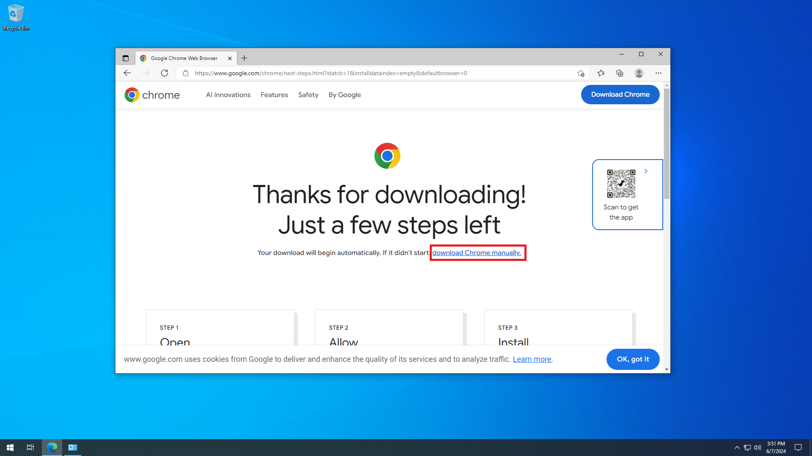The width and height of the screenshot is (812, 456).
Task: Close the Google Chrome Web Browser tab
Action: click(230, 58)
